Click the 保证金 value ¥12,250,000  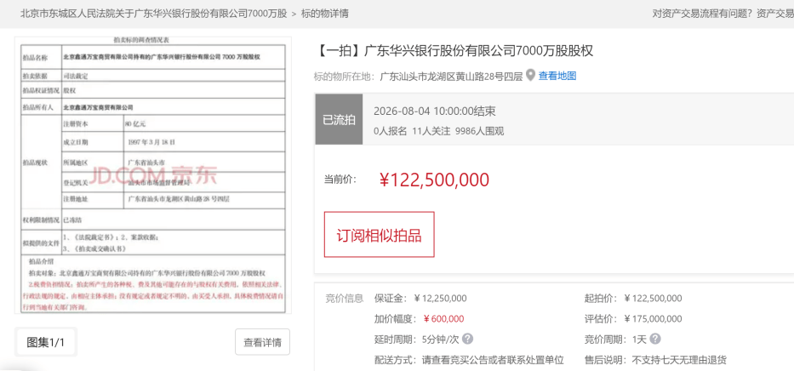440,299
